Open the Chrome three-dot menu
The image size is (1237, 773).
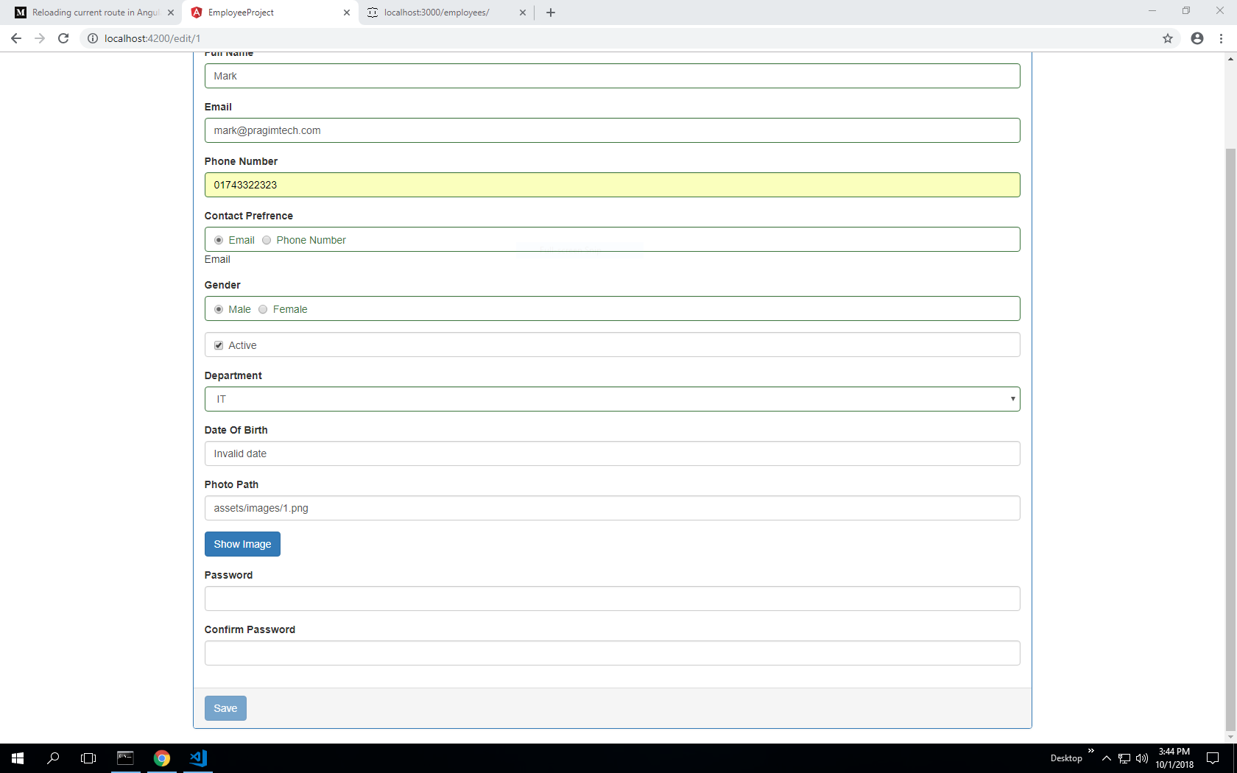(1221, 38)
